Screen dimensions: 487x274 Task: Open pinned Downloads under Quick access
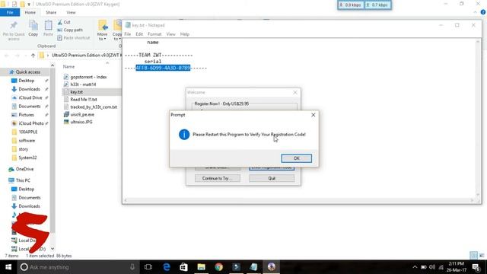pyautogui.click(x=29, y=89)
